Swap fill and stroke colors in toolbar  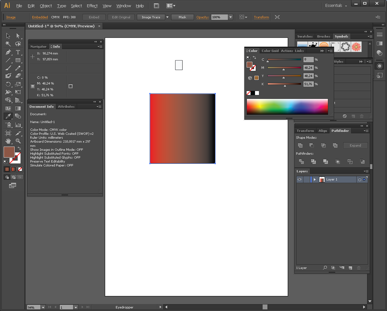point(19,148)
